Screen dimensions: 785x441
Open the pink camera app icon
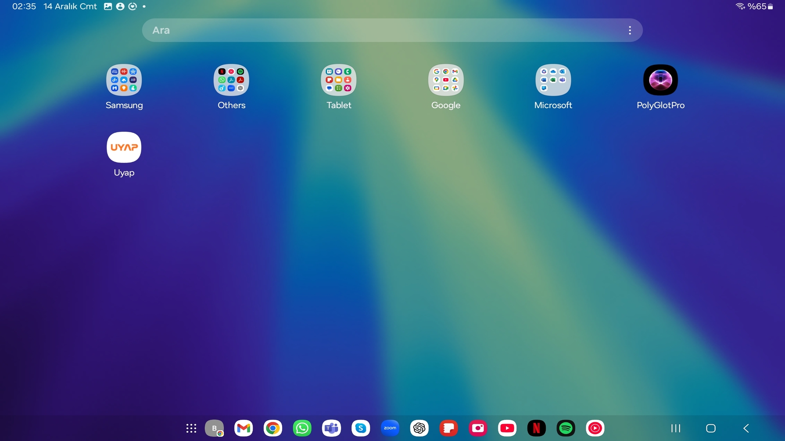point(478,428)
